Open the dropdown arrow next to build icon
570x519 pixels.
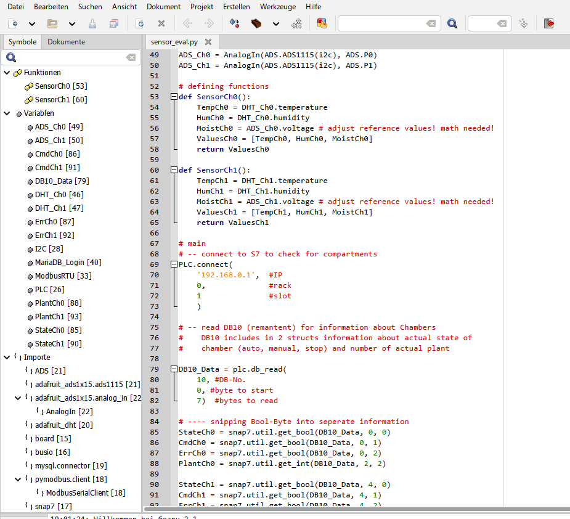[276, 24]
